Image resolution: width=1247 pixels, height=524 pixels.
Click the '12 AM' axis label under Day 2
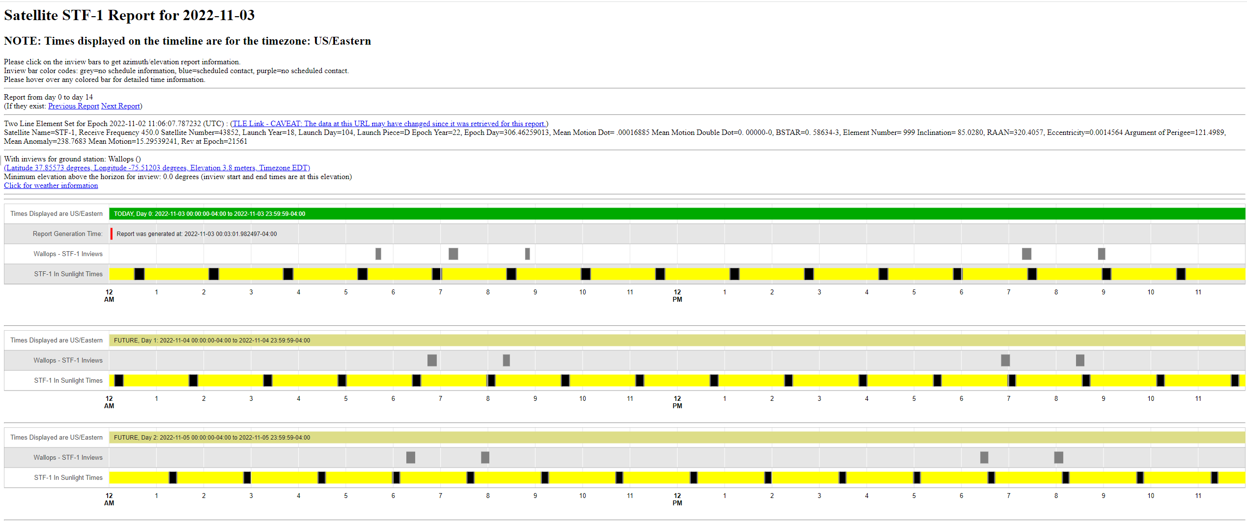pos(109,499)
